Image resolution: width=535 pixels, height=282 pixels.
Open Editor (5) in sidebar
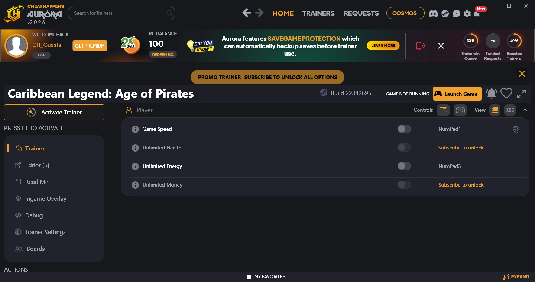[37, 165]
